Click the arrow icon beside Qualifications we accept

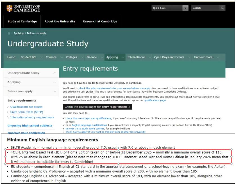pos(8,107)
